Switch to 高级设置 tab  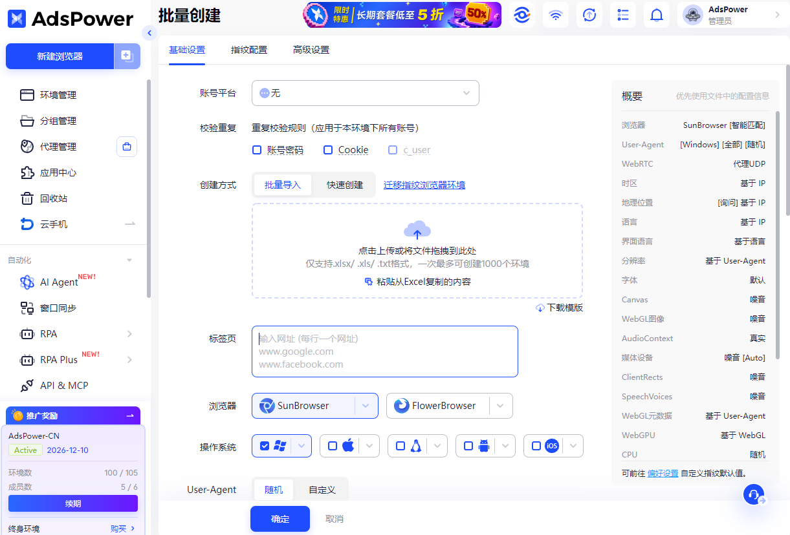pyautogui.click(x=311, y=50)
